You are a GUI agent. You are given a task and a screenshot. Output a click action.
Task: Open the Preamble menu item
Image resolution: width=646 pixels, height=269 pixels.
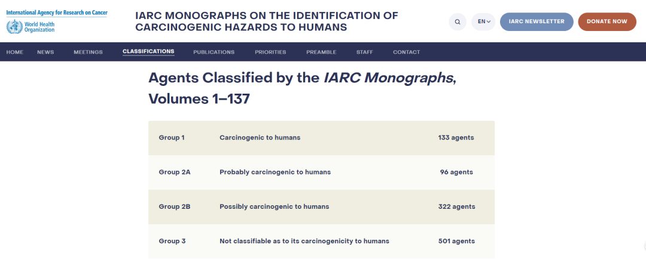(x=321, y=52)
